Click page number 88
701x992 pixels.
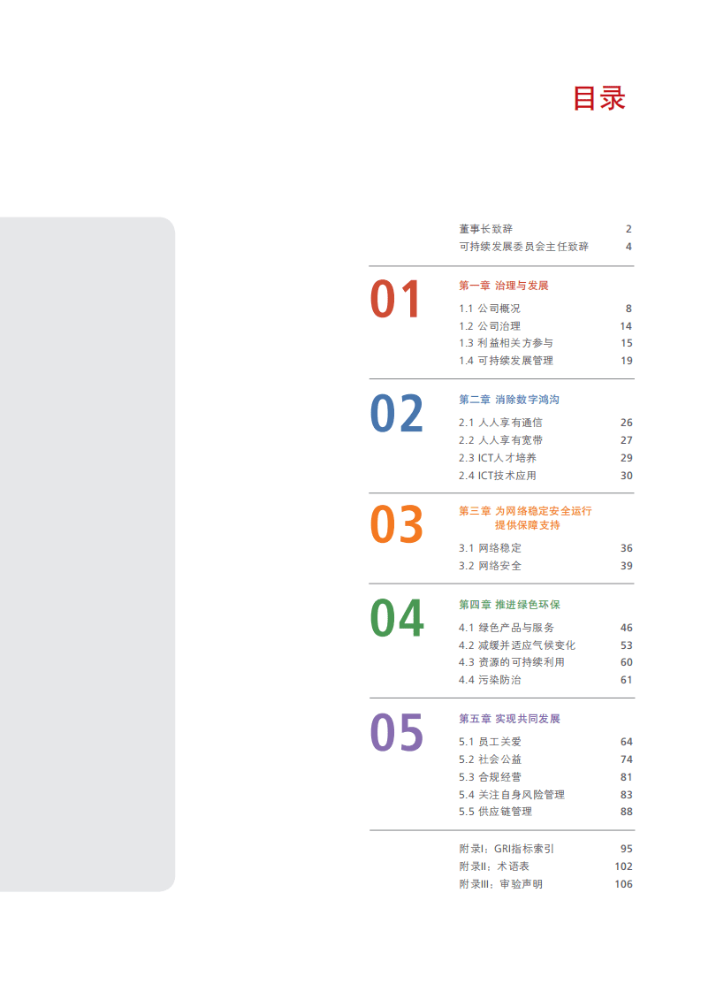coord(627,812)
